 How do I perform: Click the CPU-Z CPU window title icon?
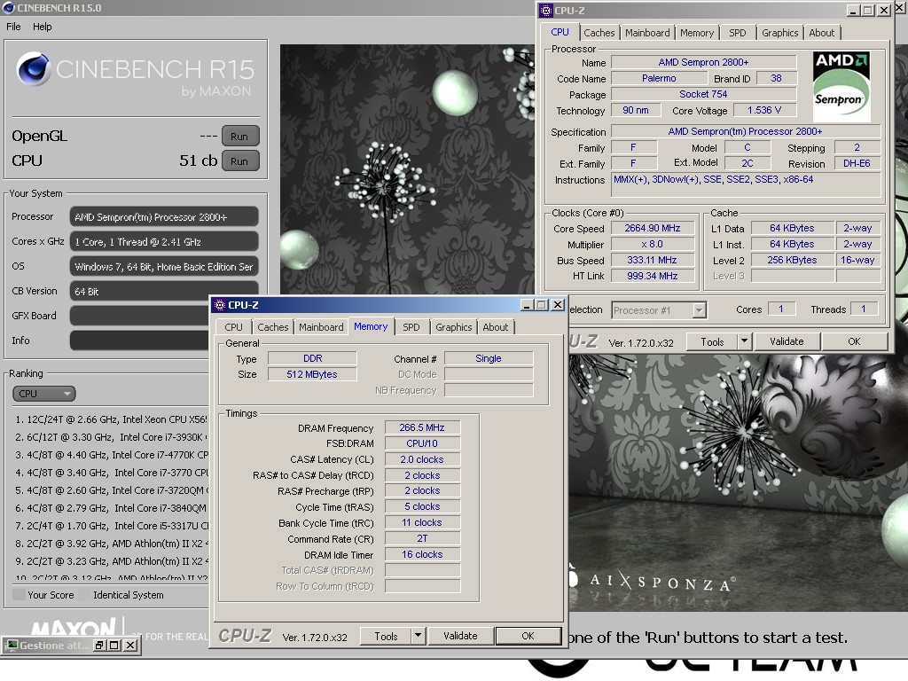pyautogui.click(x=546, y=11)
